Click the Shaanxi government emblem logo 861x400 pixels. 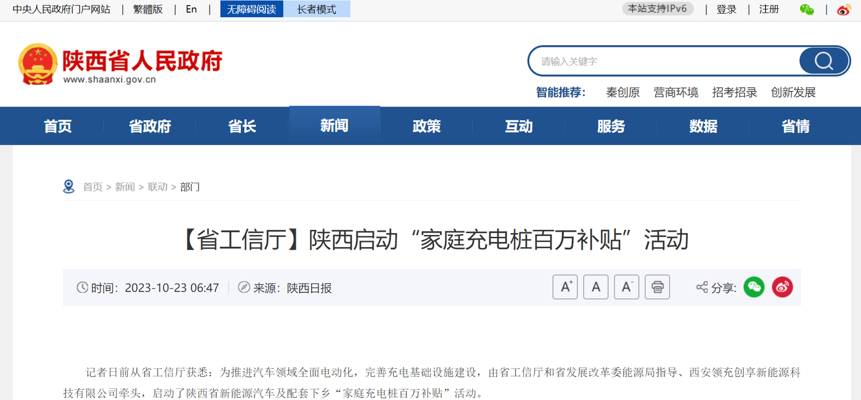(37, 64)
